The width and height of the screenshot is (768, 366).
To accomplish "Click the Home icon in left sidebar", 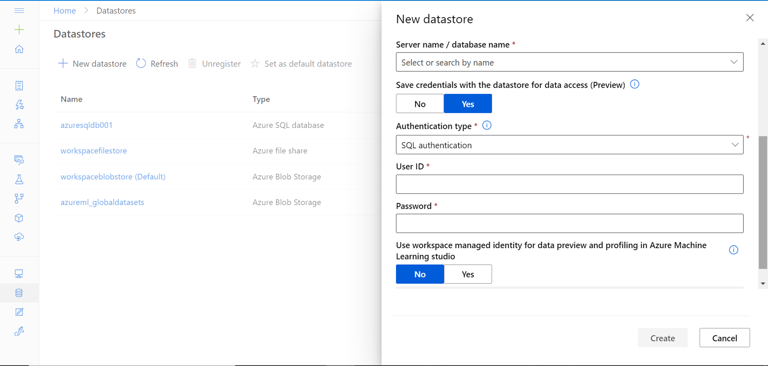I will (19, 49).
